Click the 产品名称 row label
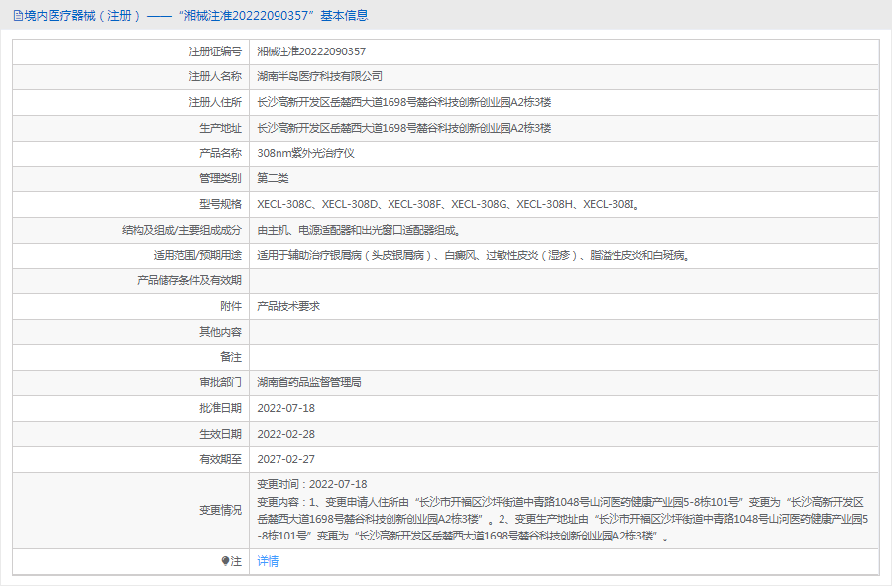This screenshot has width=892, height=588. tap(220, 153)
